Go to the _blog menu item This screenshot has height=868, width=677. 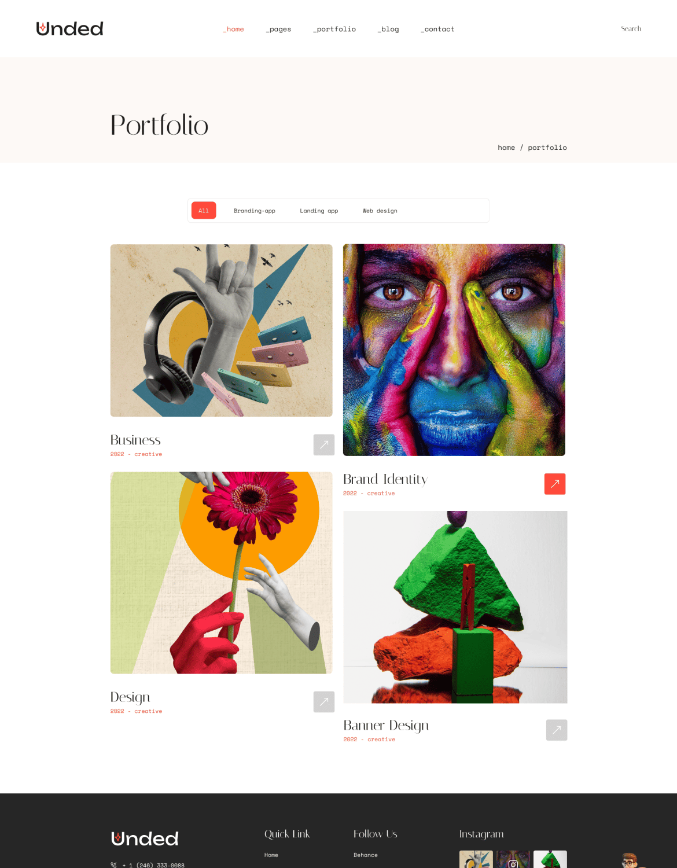tap(388, 29)
